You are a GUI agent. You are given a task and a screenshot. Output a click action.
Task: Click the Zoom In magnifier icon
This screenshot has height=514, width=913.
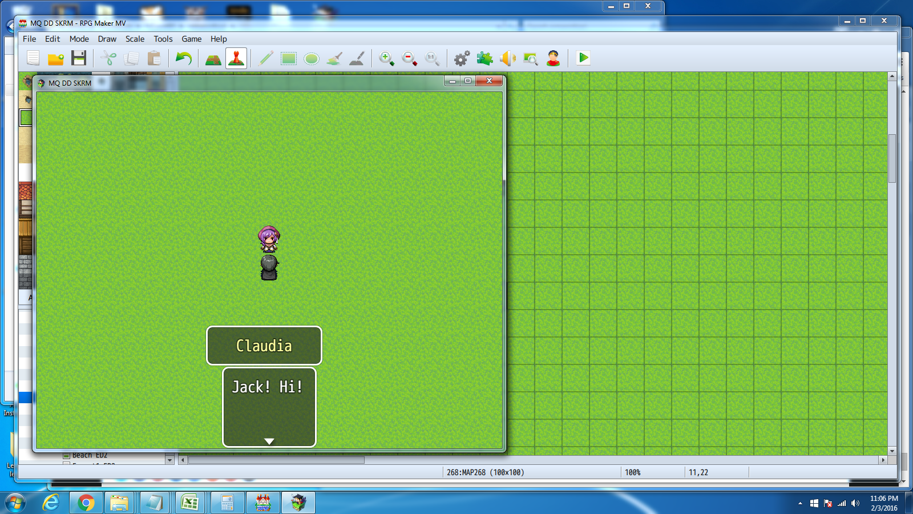tap(387, 58)
